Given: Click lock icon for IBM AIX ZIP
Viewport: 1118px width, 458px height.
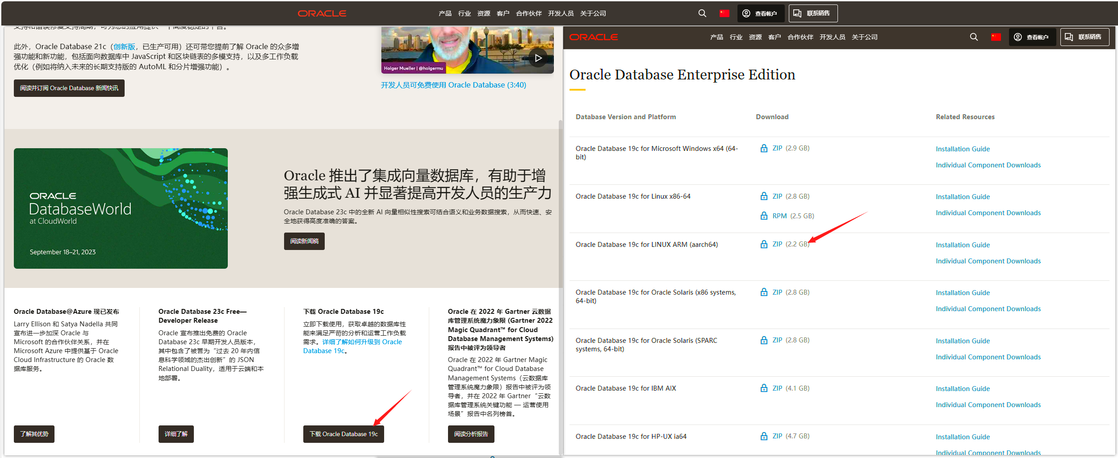Looking at the screenshot, I should click(764, 388).
